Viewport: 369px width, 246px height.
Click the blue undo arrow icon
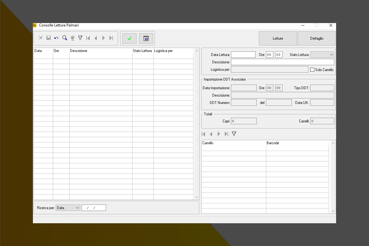56,38
